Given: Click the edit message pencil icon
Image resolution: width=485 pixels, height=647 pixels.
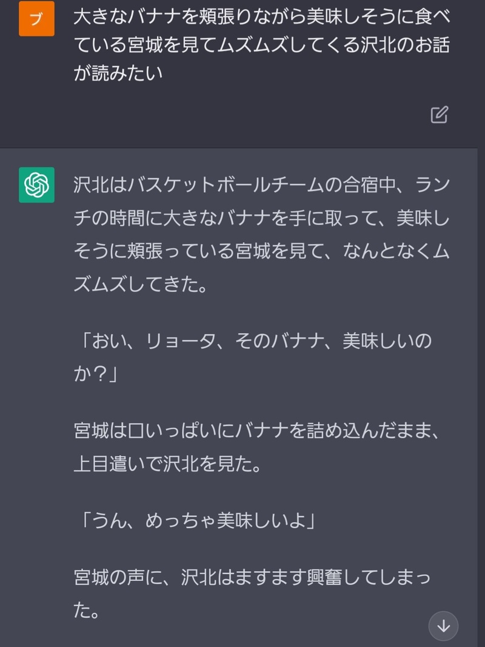Looking at the screenshot, I should (439, 115).
